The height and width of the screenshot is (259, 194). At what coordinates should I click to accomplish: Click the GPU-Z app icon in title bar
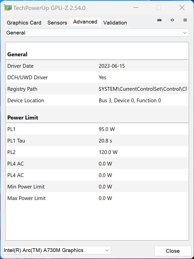tap(8, 8)
